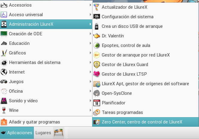Image resolution: width=199 pixels, height=139 pixels.
Task: Click the Dr. Valentín teapot icon
Action: [x=97, y=36]
